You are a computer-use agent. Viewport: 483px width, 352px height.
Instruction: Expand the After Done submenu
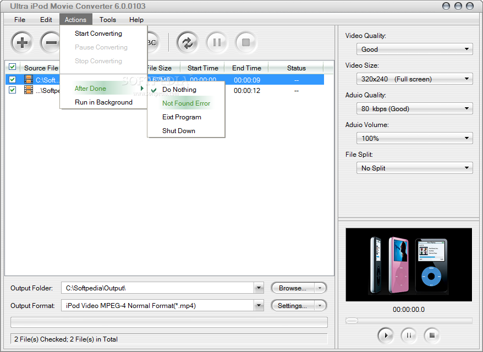103,89
